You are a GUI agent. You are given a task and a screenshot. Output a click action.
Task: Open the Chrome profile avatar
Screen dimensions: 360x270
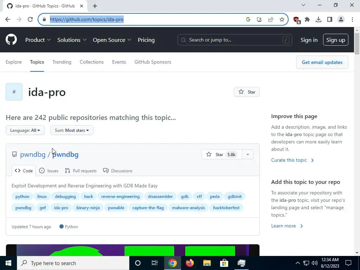[x=341, y=20]
